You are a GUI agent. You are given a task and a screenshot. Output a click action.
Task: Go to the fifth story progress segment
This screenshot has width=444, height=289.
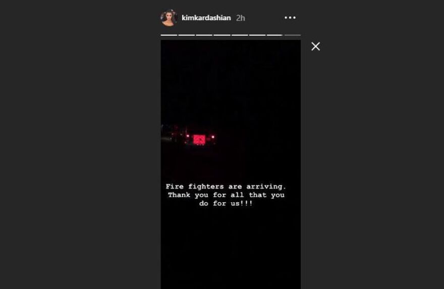point(240,35)
